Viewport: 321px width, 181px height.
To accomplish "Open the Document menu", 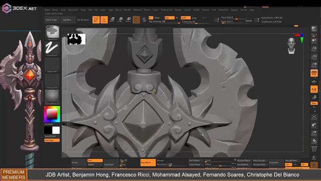I will pos(73,10).
